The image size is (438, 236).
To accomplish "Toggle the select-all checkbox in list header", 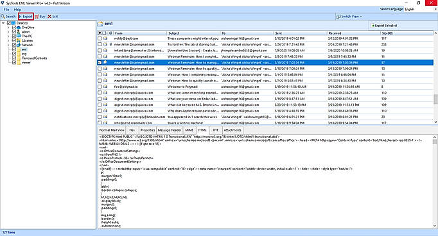I will tap(100, 33).
